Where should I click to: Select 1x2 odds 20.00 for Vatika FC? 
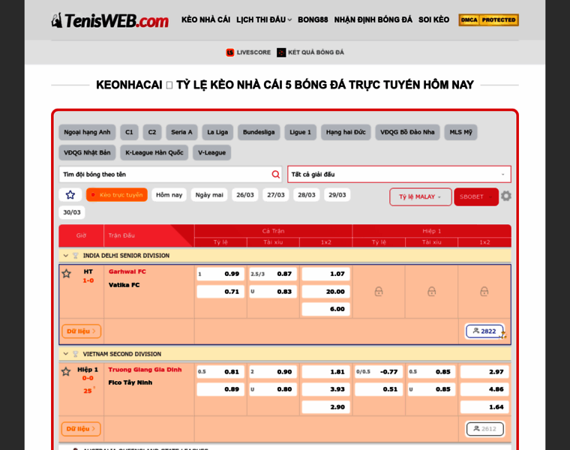(x=325, y=292)
